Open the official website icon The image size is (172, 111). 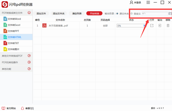coord(3,108)
